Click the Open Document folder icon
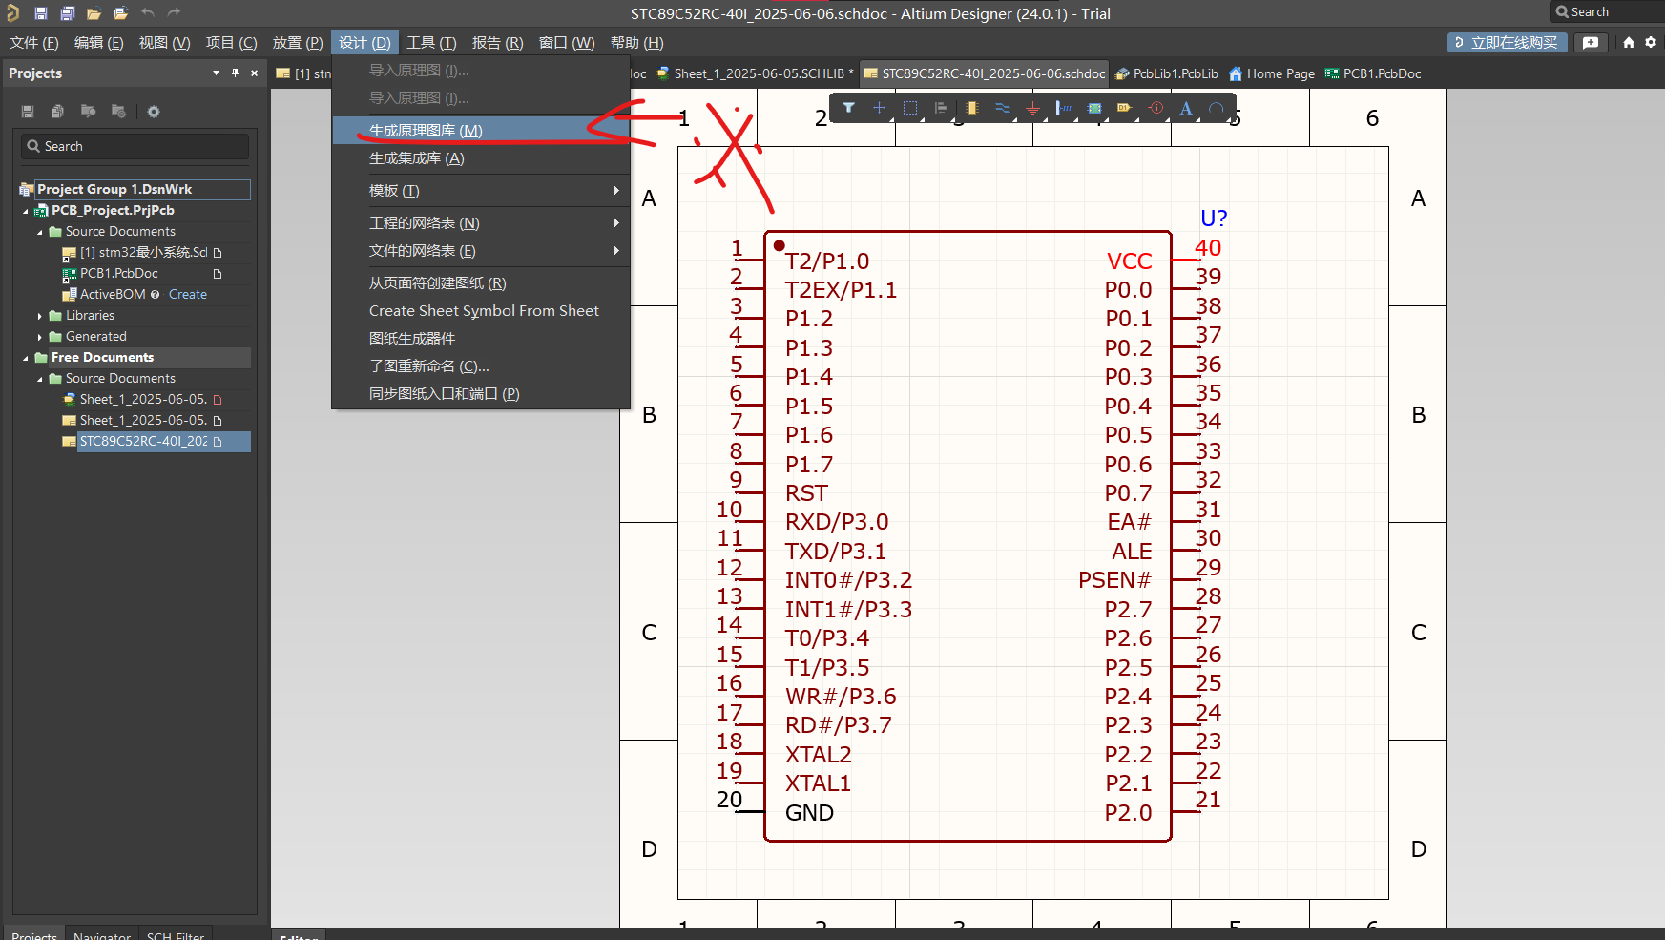 click(x=94, y=13)
